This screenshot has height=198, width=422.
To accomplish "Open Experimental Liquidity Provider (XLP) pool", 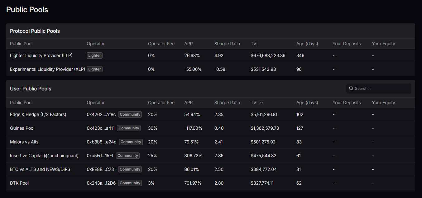I will 47,69.
